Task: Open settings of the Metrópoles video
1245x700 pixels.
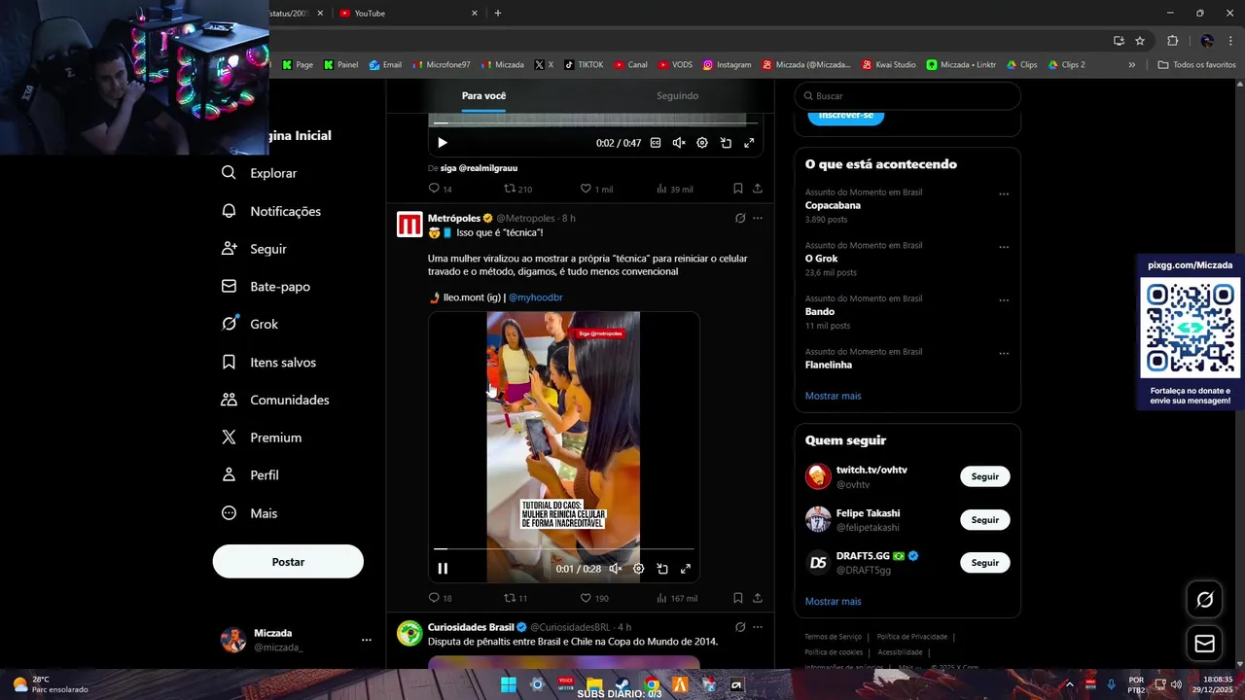Action: (x=639, y=569)
